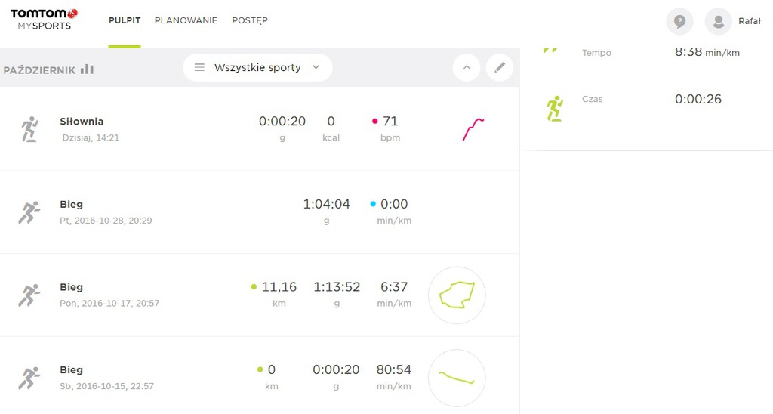
Task: Switch to the Postęp tab
Action: point(249,20)
